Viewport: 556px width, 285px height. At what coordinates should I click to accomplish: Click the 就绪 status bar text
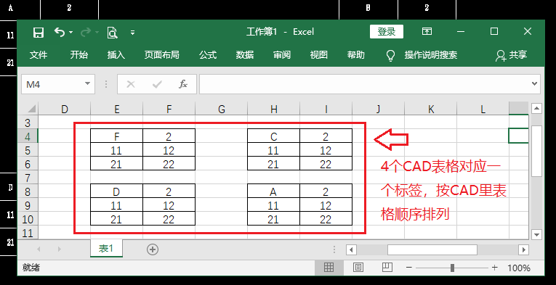point(31,268)
